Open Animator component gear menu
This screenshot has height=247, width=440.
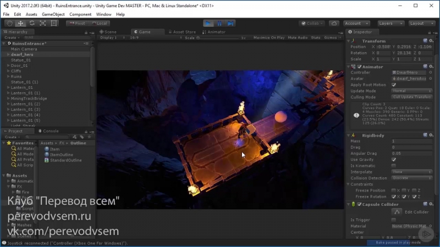431,66
